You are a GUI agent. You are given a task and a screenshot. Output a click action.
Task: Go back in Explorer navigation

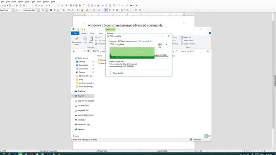point(74,51)
